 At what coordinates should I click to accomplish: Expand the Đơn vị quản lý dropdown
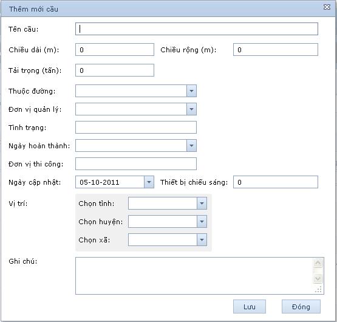pyautogui.click(x=191, y=109)
